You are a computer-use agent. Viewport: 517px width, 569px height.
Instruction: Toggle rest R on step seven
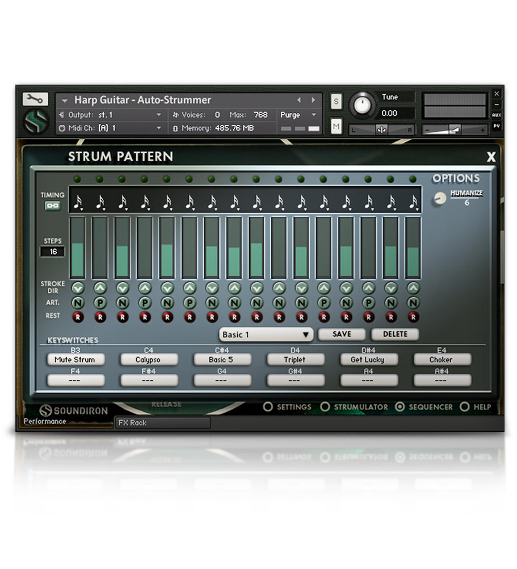[x=212, y=317]
